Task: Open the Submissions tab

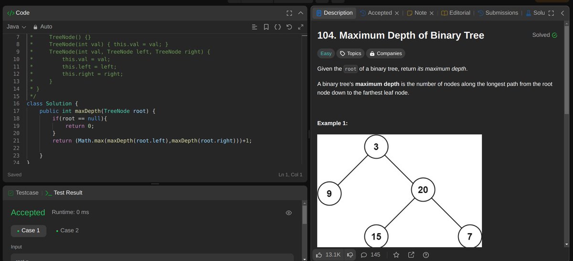Action: point(498,13)
